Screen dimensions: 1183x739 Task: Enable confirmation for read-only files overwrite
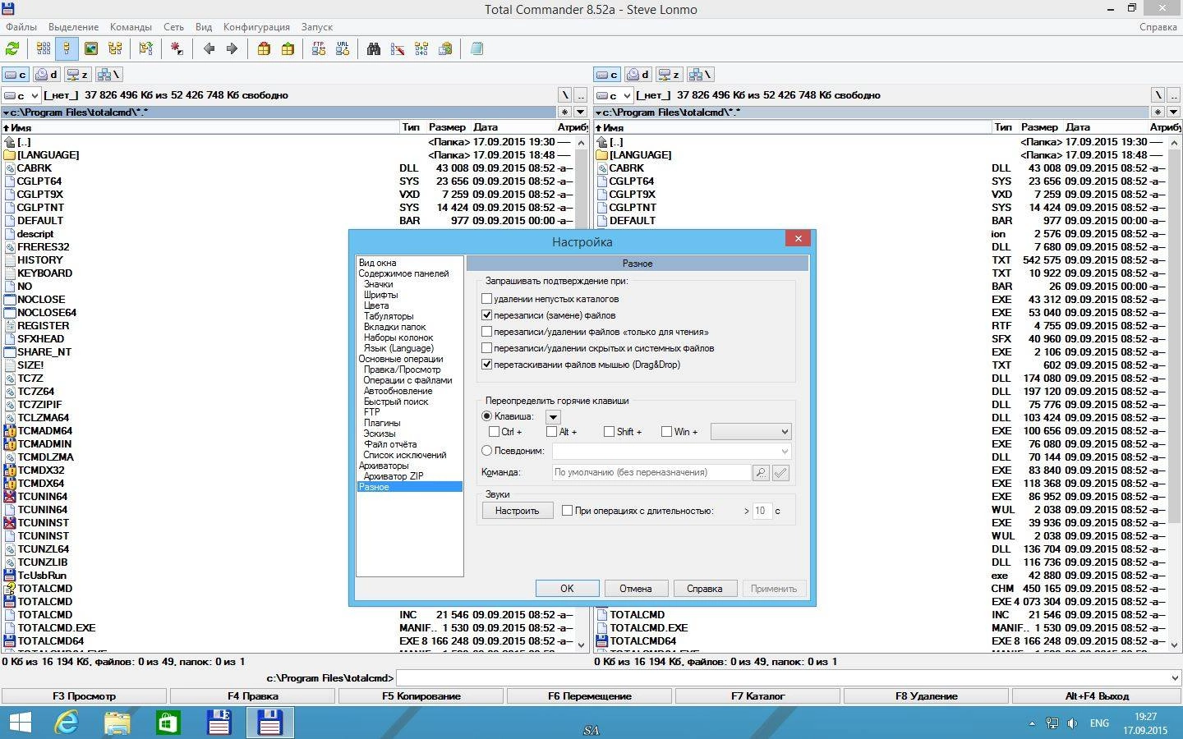(x=486, y=332)
